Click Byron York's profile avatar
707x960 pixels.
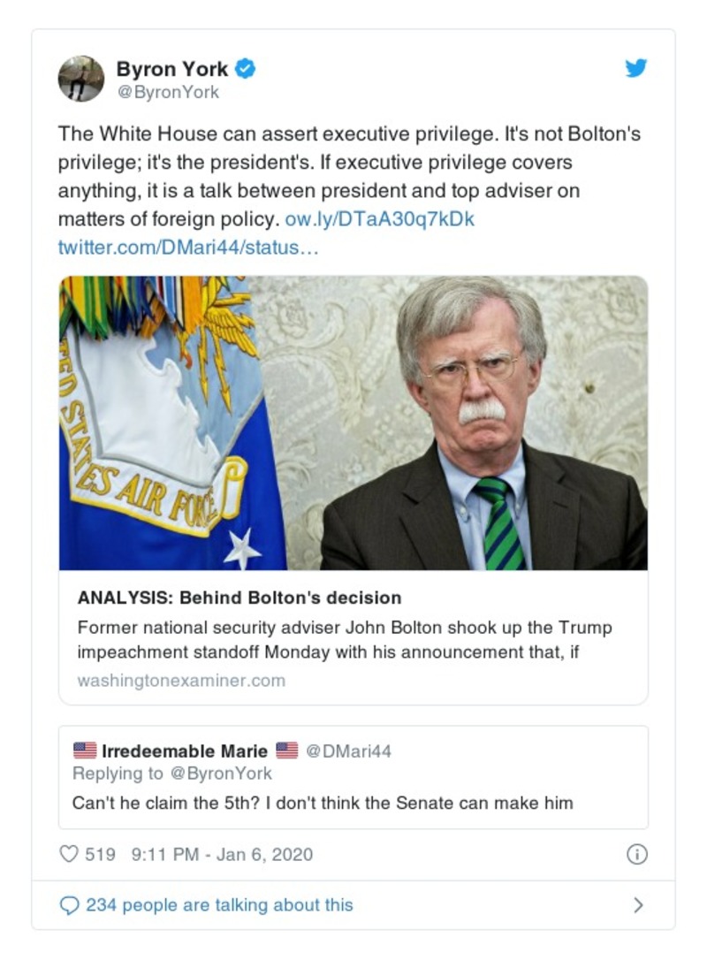pyautogui.click(x=80, y=78)
